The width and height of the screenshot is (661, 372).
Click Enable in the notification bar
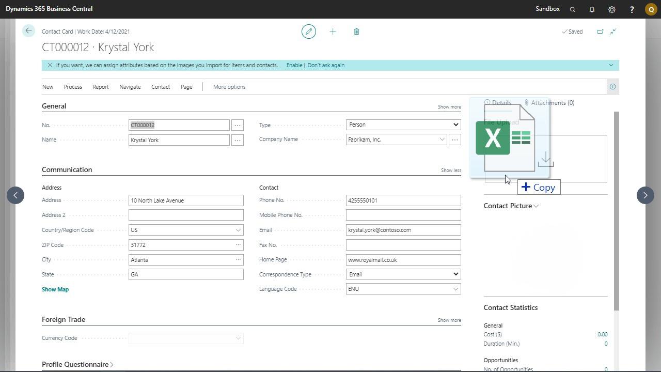[x=294, y=65]
